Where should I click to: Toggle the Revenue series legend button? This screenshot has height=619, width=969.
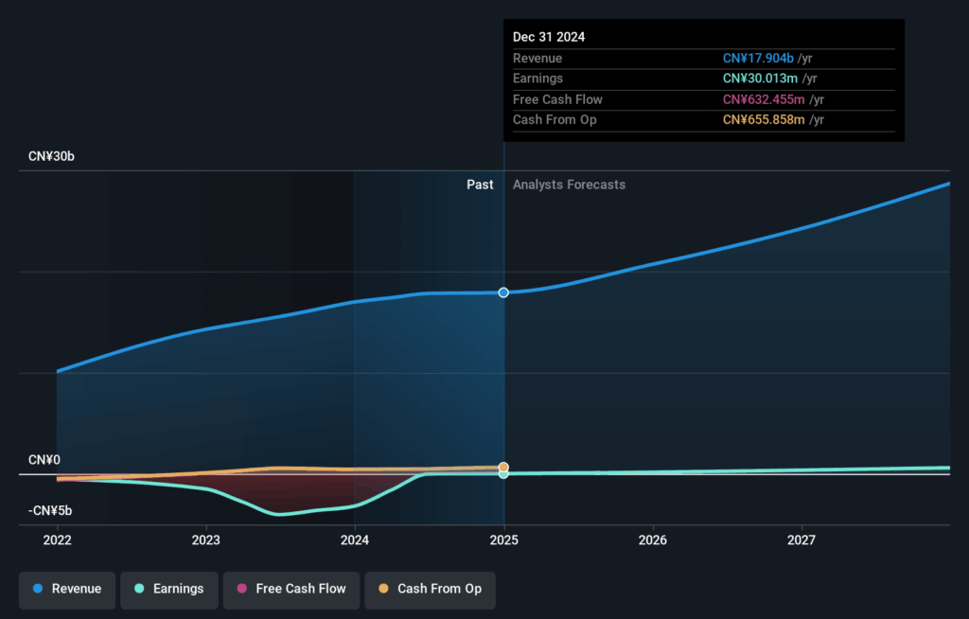click(x=66, y=589)
